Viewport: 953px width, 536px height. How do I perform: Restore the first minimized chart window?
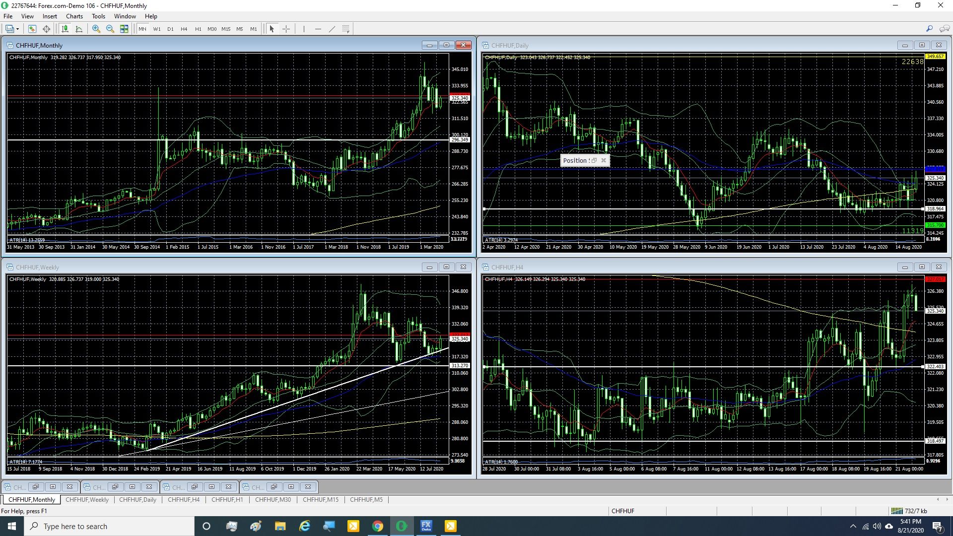[36, 487]
